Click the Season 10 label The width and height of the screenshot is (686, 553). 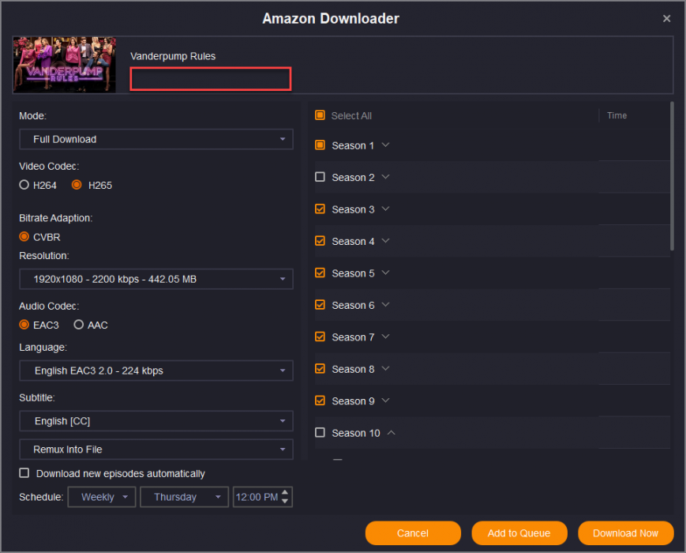[x=356, y=433]
